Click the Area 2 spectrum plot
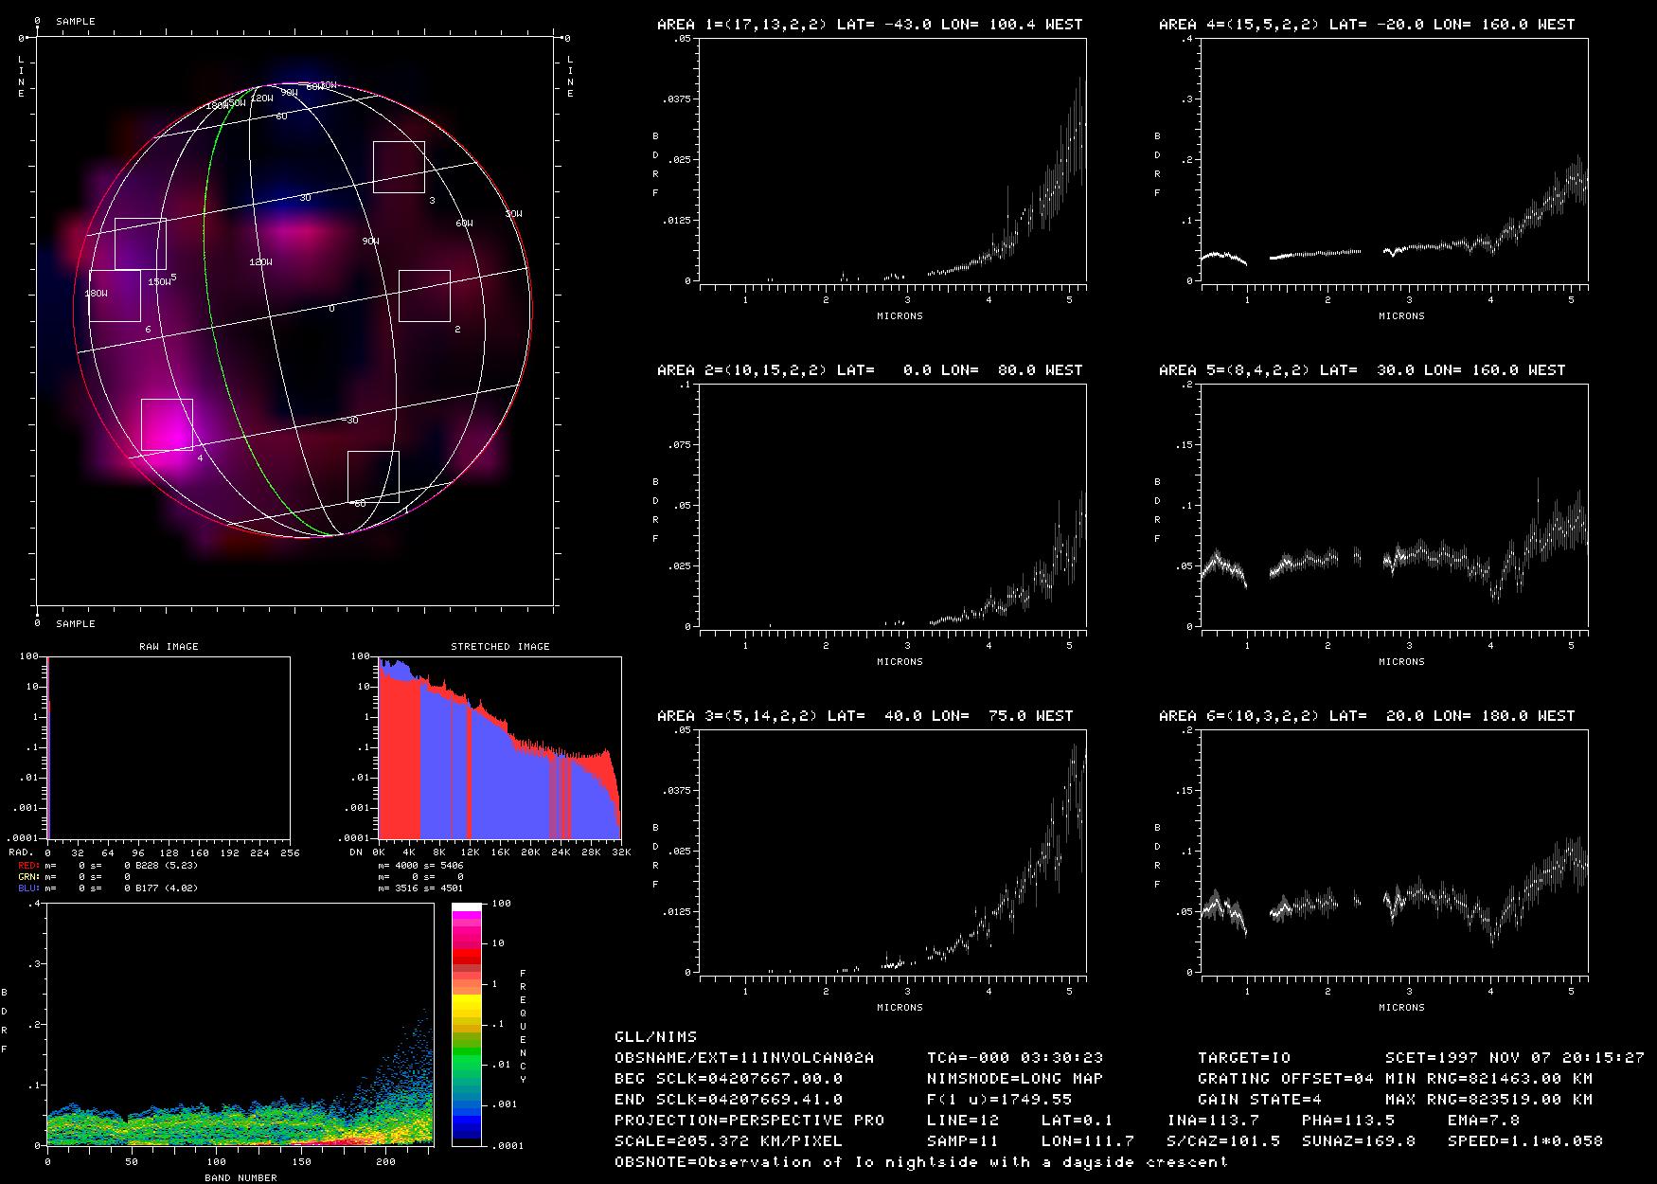This screenshot has width=1657, height=1184. [x=893, y=506]
